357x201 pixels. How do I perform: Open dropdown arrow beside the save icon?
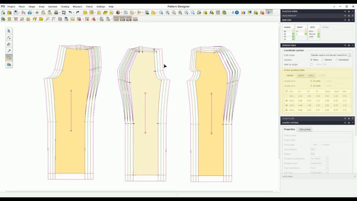point(19,12)
